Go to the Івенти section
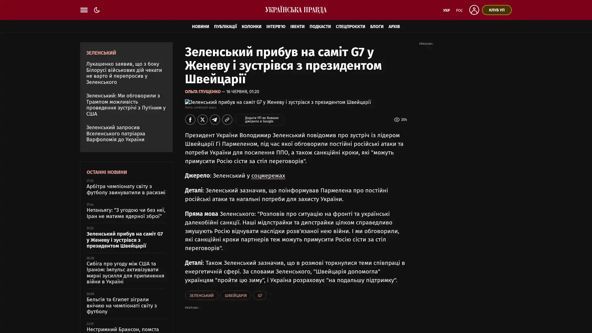Viewport: 592px width, 333px height. (297, 27)
